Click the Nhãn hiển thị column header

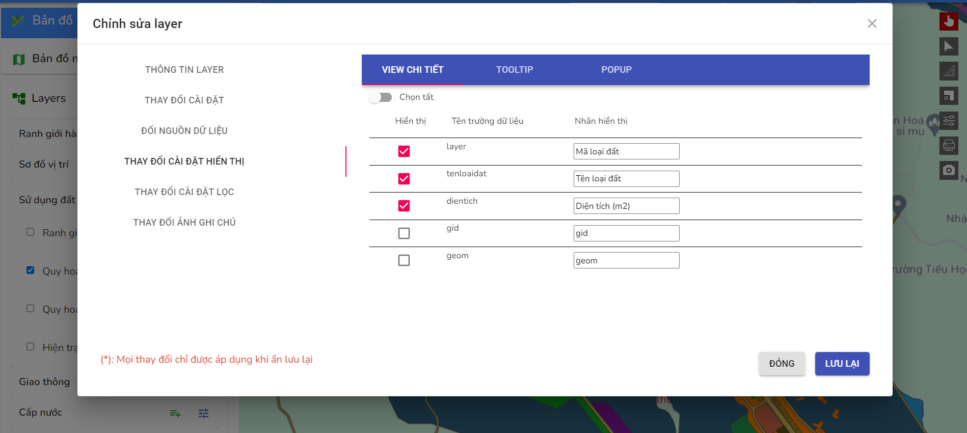[601, 121]
